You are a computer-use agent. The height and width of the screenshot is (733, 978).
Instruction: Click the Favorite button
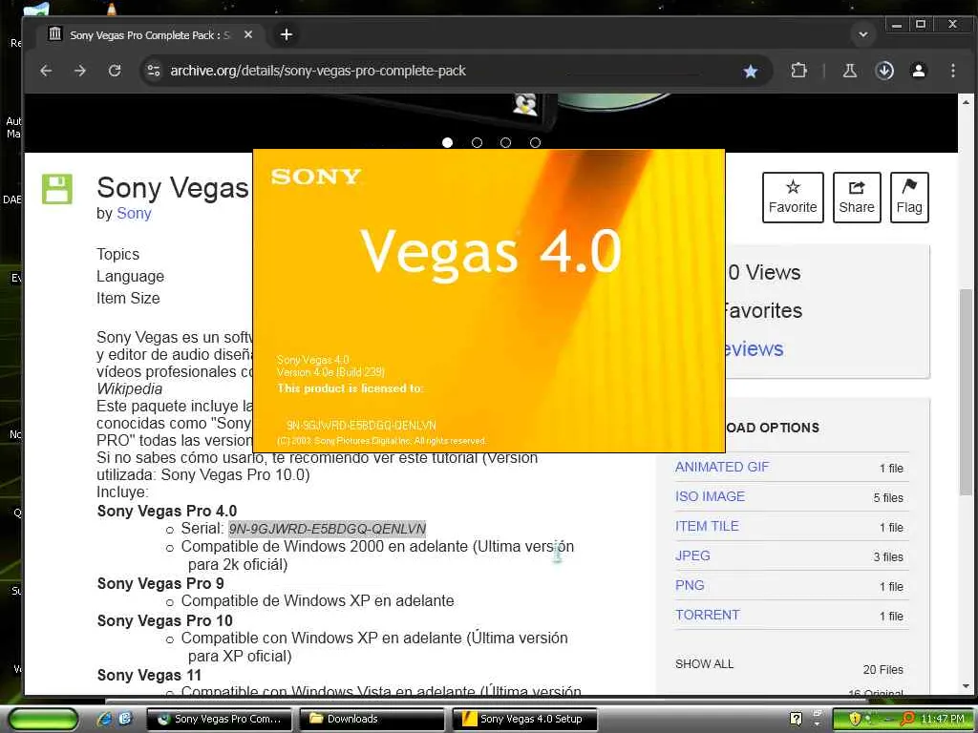[x=793, y=197]
